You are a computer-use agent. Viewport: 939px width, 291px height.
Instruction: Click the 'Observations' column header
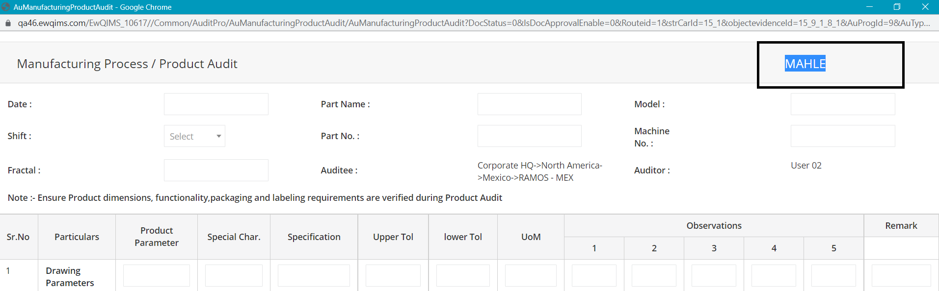pyautogui.click(x=714, y=225)
